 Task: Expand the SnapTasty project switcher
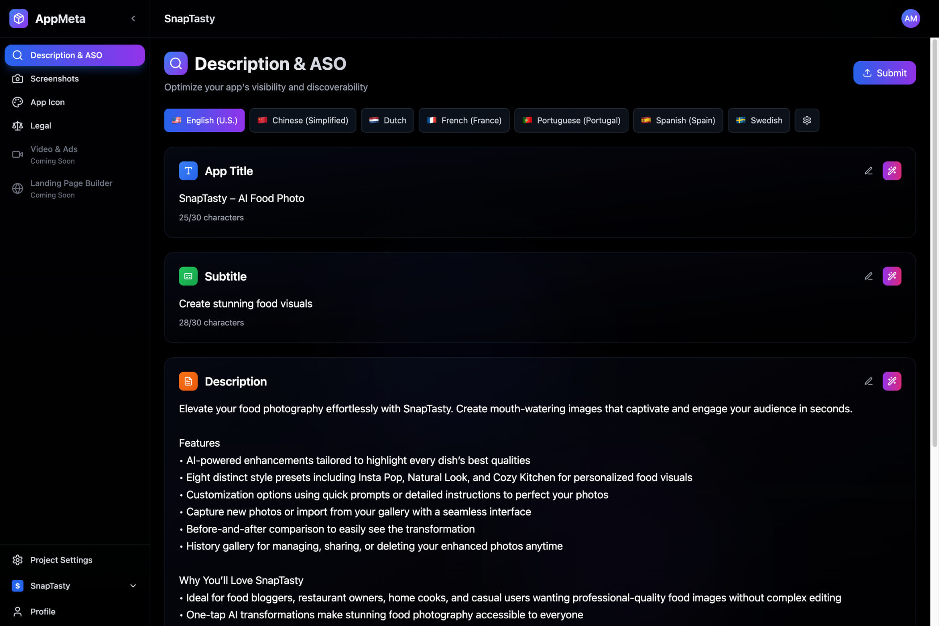pos(133,586)
